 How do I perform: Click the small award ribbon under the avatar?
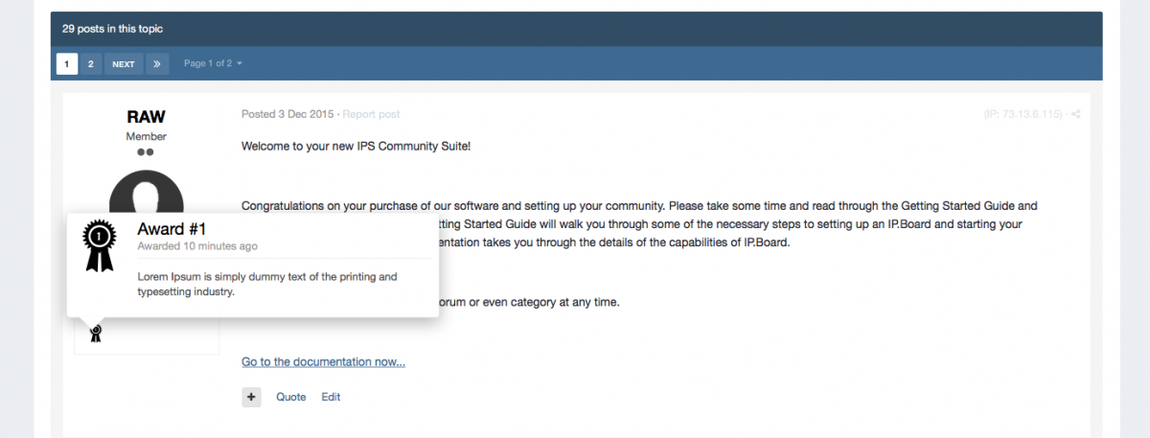tap(95, 334)
